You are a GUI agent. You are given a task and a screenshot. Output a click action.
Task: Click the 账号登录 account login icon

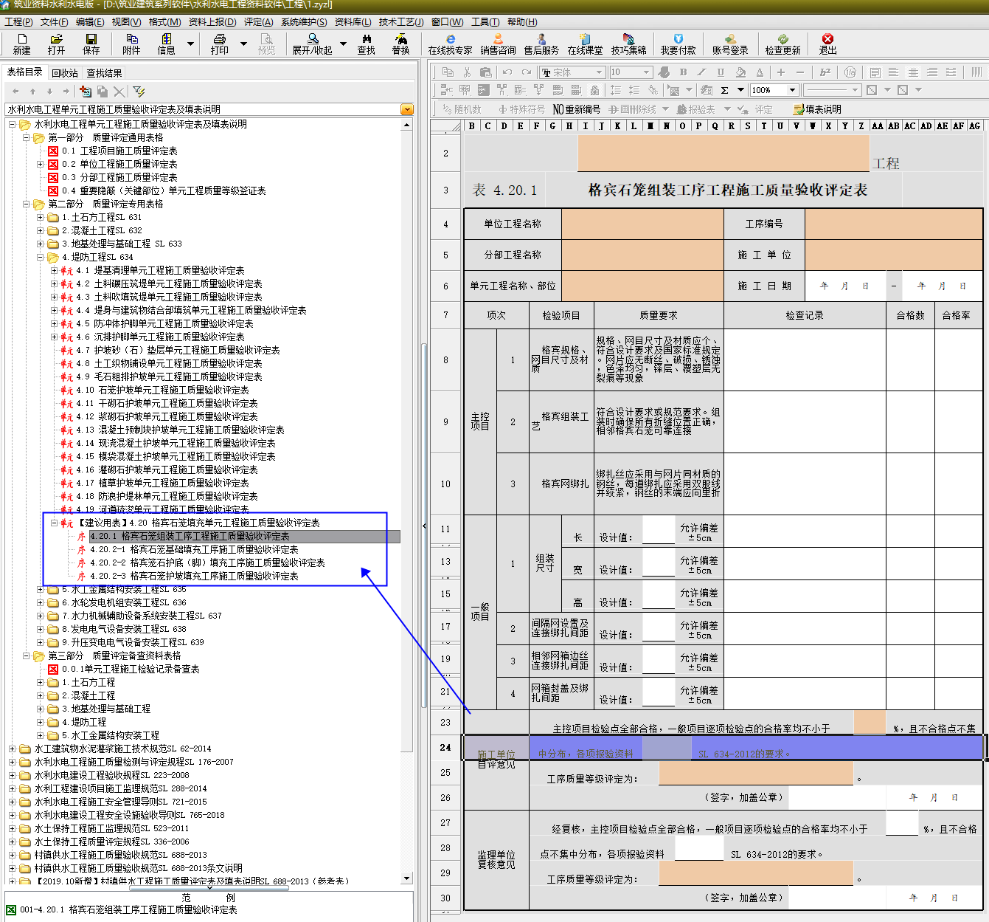pyautogui.click(x=730, y=44)
